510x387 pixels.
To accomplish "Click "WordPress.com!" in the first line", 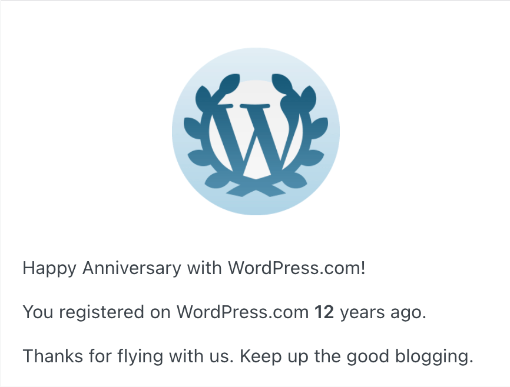I will (297, 268).
